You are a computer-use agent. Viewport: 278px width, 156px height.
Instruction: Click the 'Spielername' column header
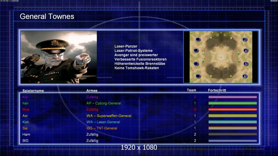[33, 91]
